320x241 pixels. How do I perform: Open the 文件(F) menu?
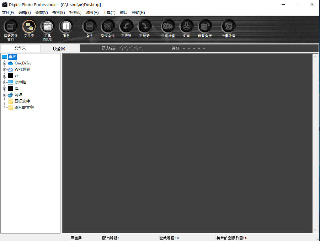pos(8,12)
